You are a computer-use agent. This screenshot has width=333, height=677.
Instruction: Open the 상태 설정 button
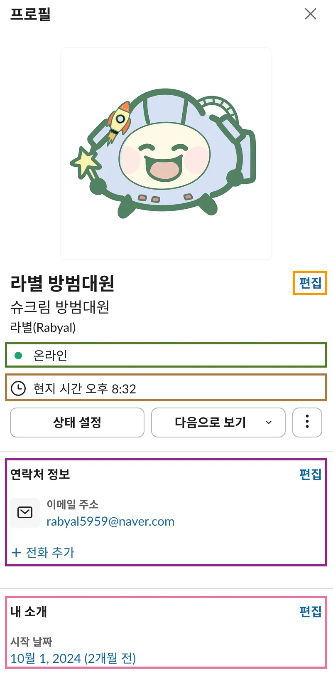click(77, 422)
